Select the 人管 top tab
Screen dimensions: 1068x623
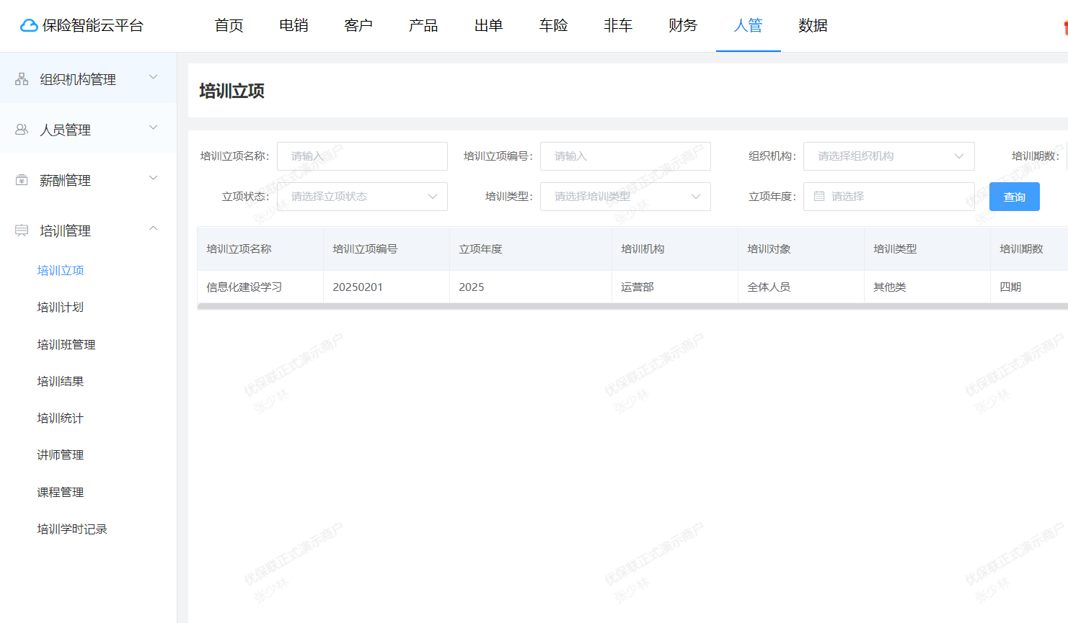pyautogui.click(x=749, y=25)
